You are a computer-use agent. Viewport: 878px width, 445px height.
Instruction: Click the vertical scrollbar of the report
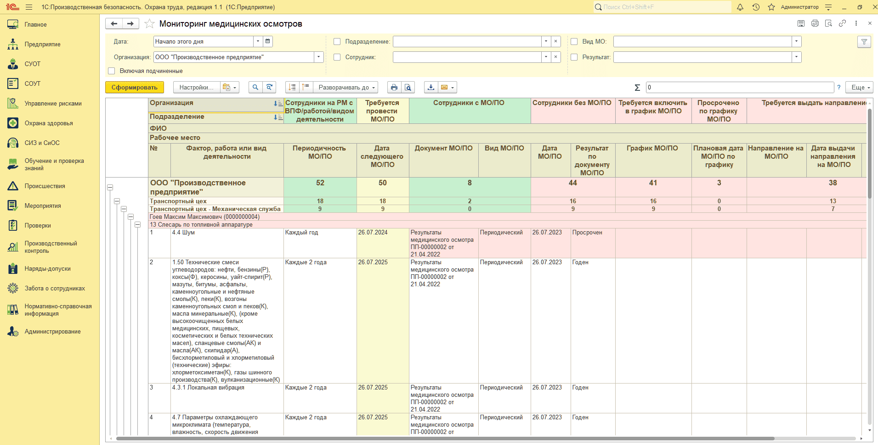(870, 153)
